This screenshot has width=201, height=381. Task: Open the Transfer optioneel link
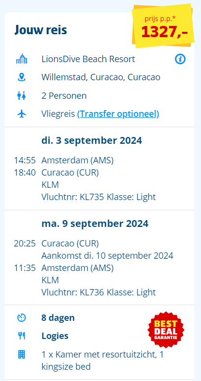118,114
